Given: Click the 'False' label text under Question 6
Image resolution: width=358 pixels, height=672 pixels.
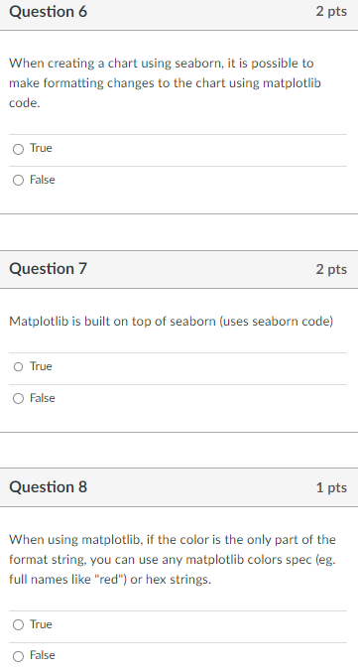Looking at the screenshot, I should 43,180.
